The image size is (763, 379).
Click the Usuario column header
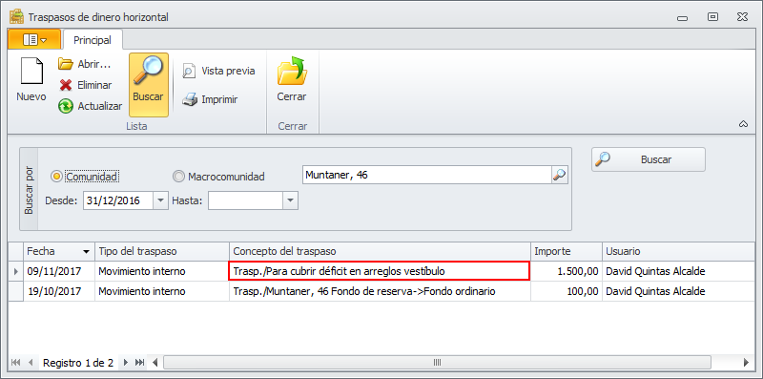pos(678,251)
